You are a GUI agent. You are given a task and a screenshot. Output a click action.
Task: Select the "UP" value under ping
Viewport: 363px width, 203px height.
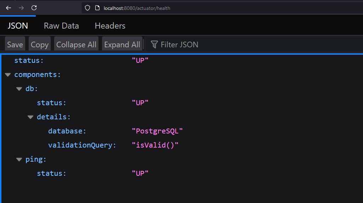[140, 173]
